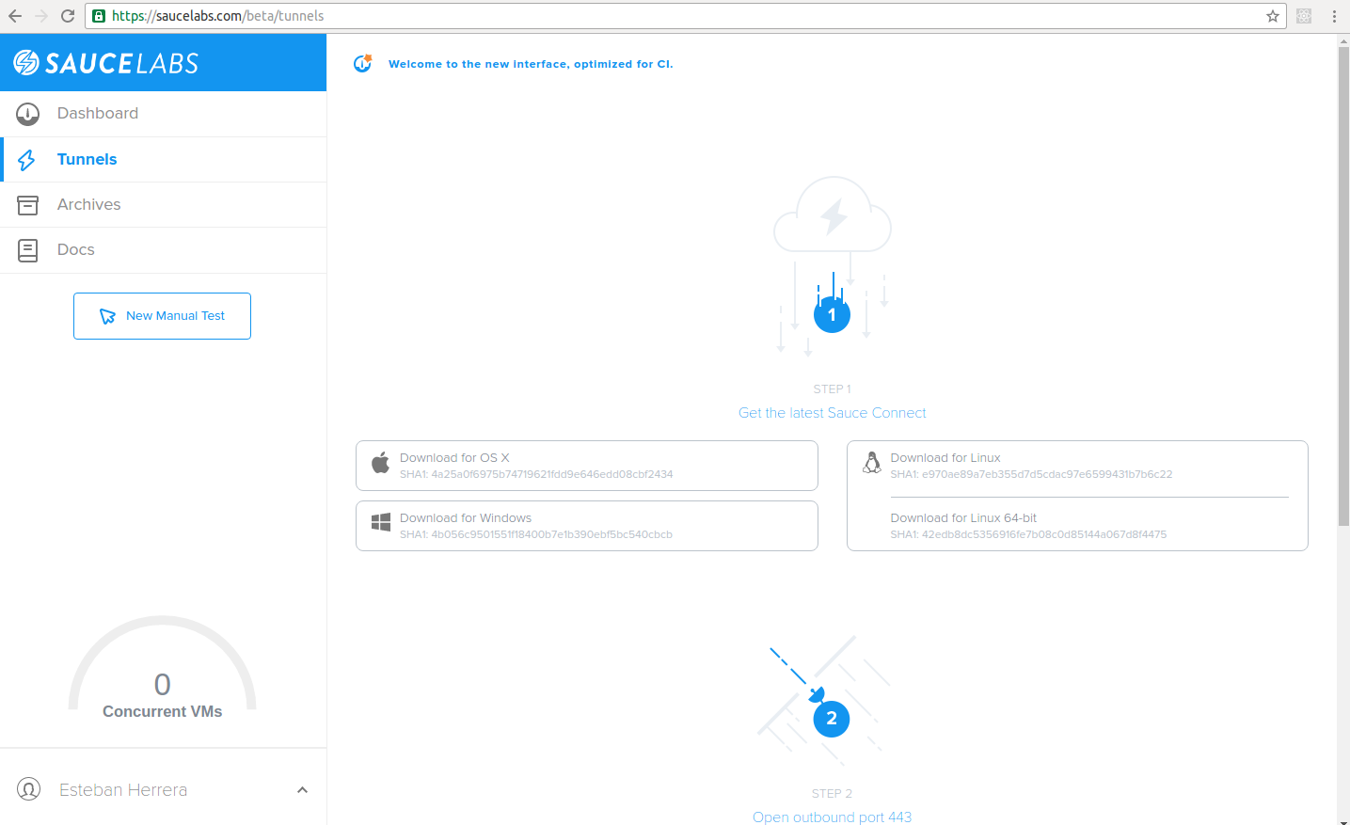Click the Esteban Herrera avatar icon
The width and height of the screenshot is (1350, 825).
[x=29, y=789]
